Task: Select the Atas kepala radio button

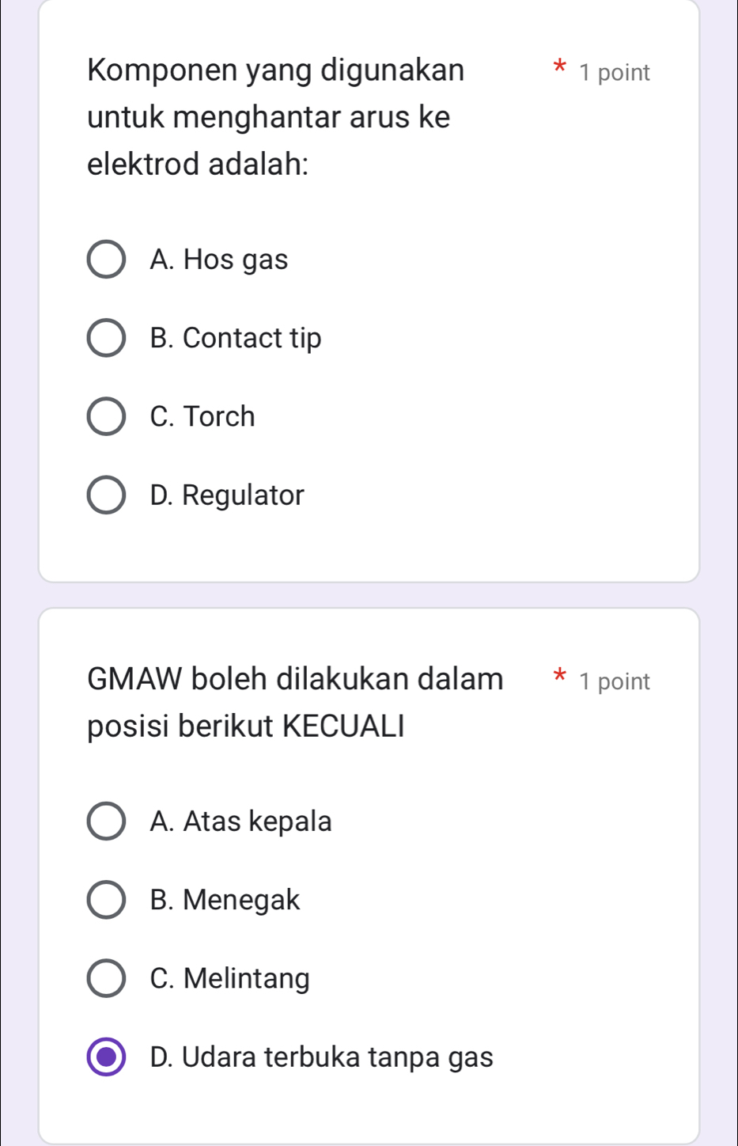Action: click(x=105, y=821)
